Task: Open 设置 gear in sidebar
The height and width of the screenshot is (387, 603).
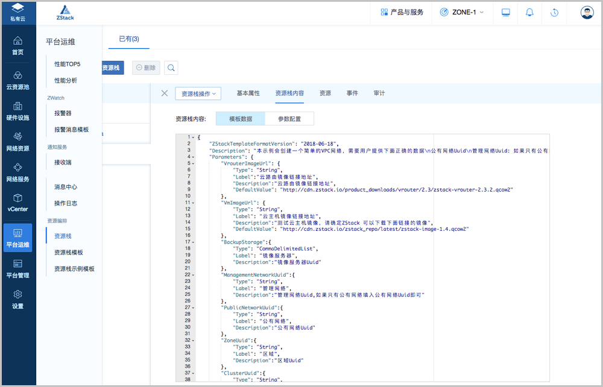Action: click(x=18, y=300)
